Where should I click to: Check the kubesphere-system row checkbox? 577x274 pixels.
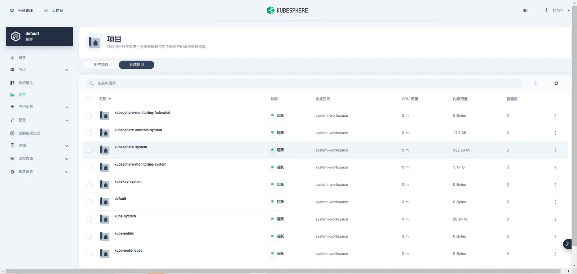tap(89, 150)
